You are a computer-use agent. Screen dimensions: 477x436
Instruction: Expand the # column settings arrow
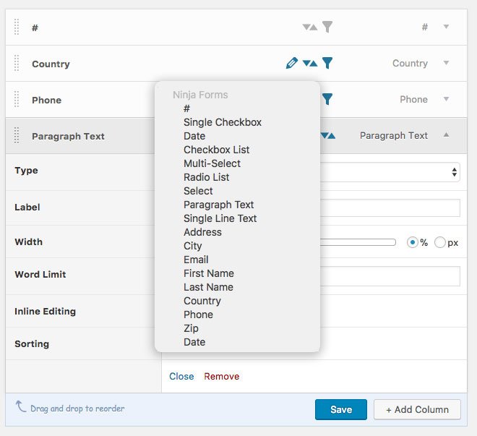point(446,27)
